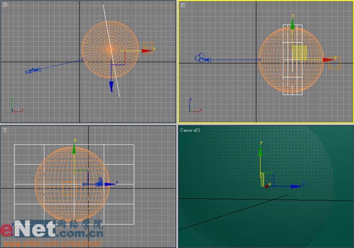Image resolution: width=354 pixels, height=248 pixels.
Task: Click the world axis tripod in Top viewport
Action: coord(17,105)
